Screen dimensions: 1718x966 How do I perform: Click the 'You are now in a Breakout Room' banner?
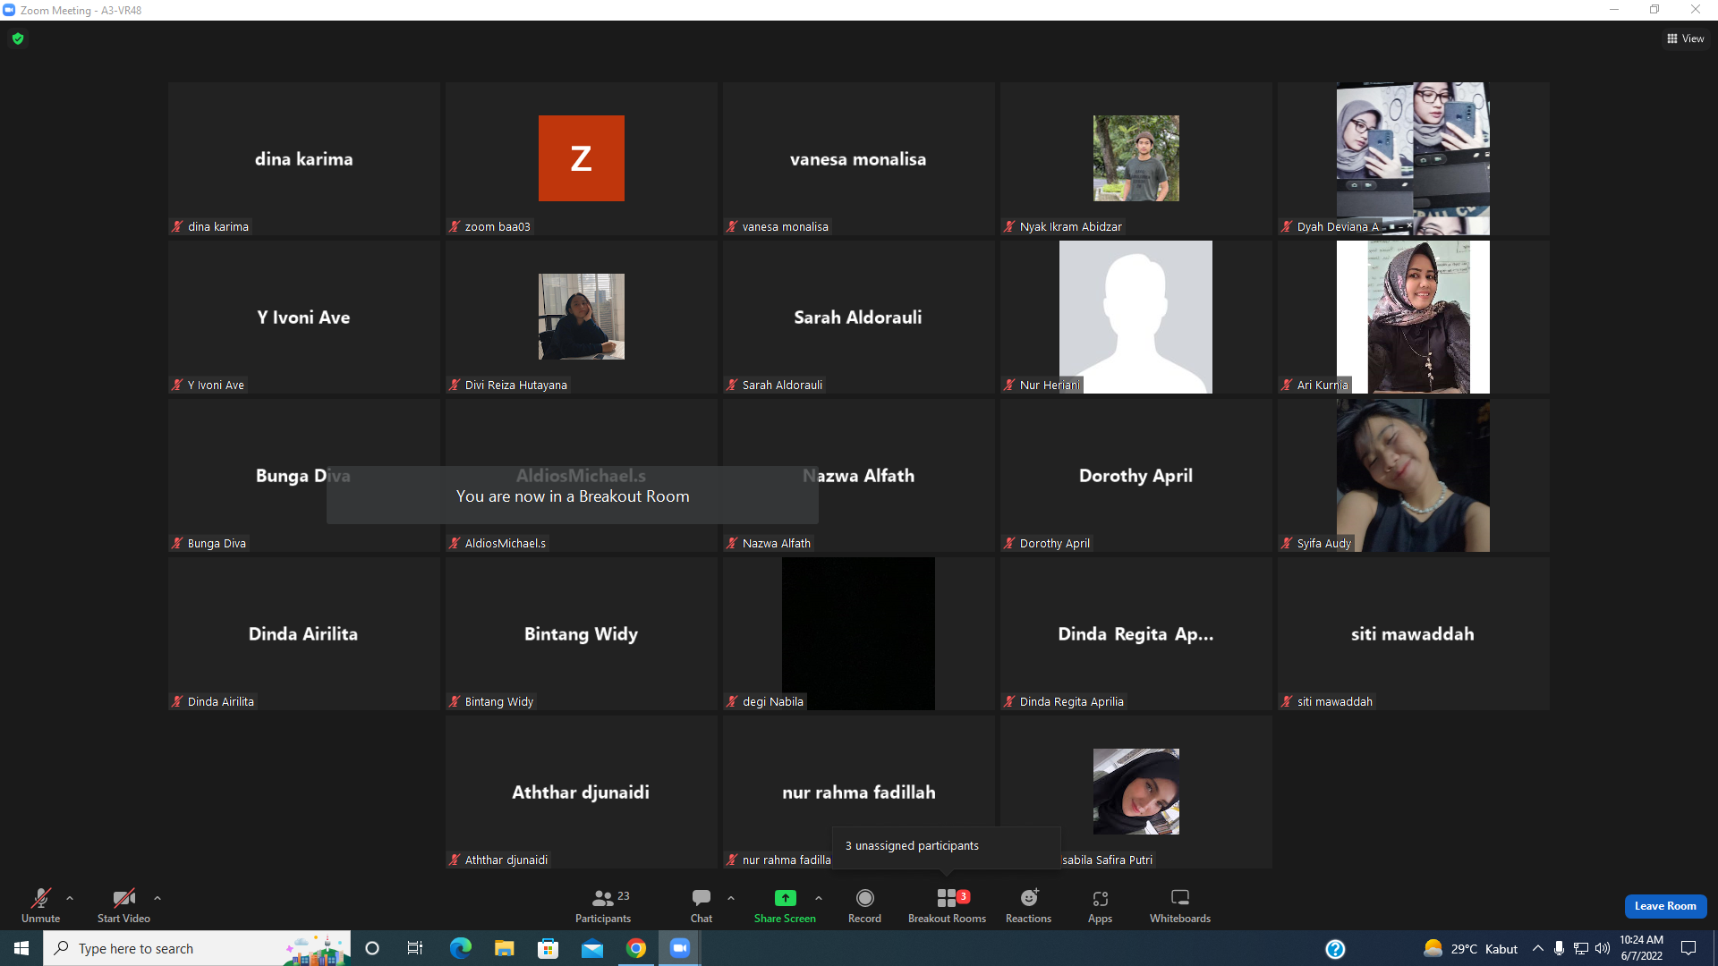573,496
